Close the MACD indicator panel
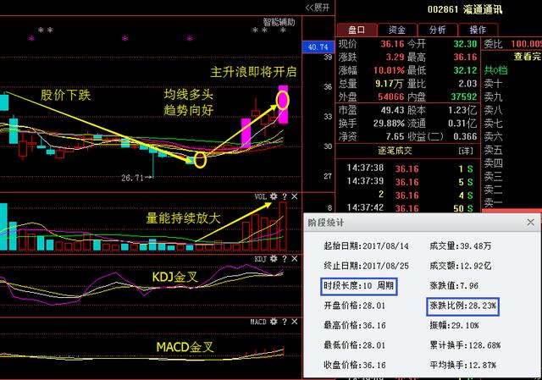Viewport: 542px width, 380px height. [x=295, y=322]
